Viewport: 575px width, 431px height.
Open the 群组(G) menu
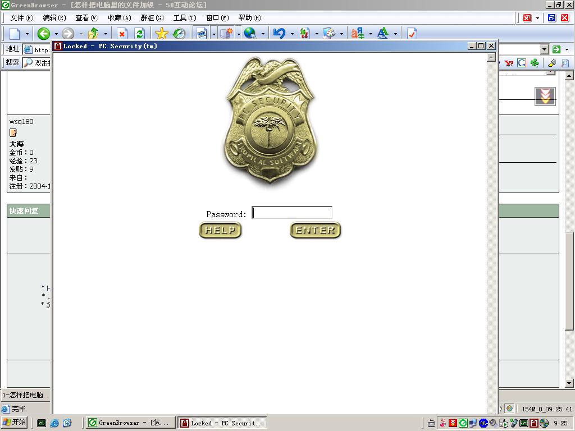(x=152, y=18)
